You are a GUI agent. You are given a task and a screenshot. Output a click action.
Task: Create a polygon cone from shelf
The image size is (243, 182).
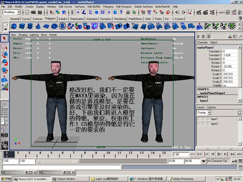point(38,26)
